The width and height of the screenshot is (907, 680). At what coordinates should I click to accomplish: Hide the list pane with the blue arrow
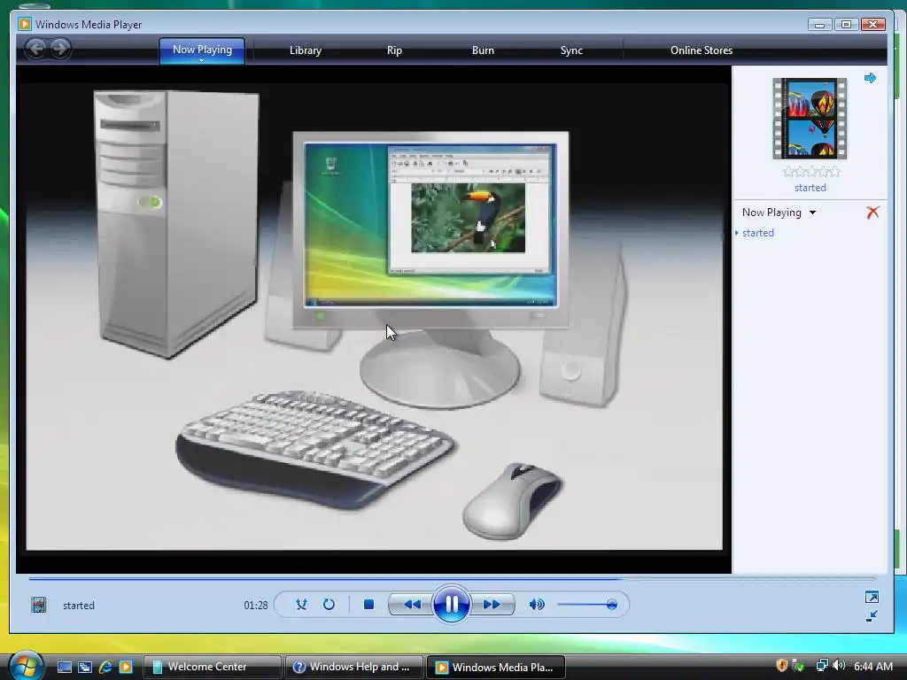[870, 78]
